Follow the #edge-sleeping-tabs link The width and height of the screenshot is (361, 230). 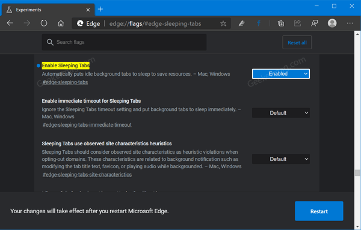click(65, 82)
